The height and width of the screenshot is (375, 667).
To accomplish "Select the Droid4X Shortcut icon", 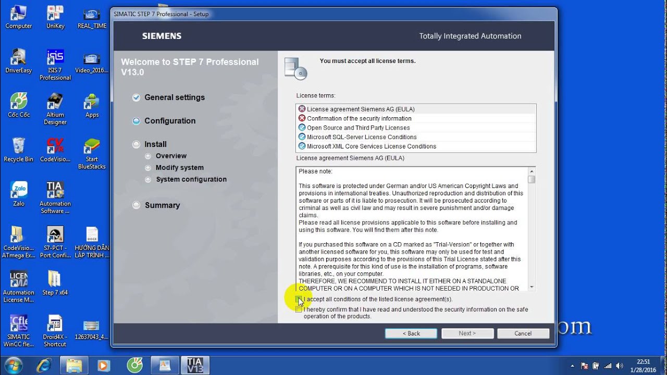I will [55, 331].
